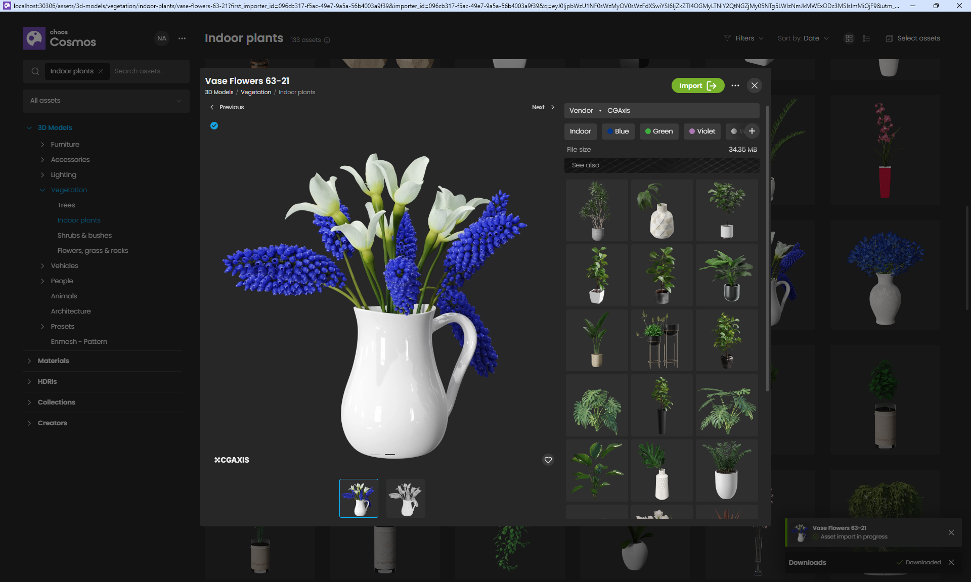The width and height of the screenshot is (971, 582).
Task: Expand the Furniture tree category
Action: (42, 145)
